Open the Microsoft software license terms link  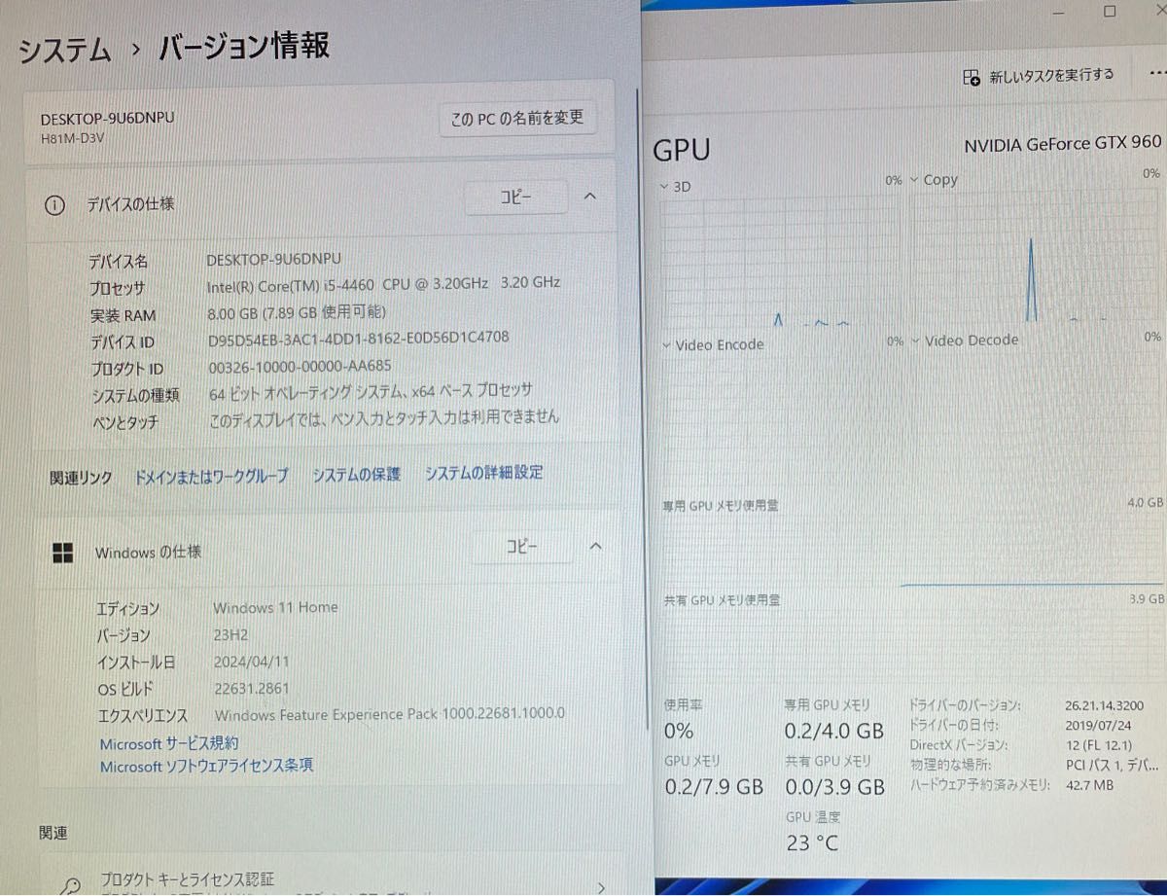pyautogui.click(x=206, y=766)
